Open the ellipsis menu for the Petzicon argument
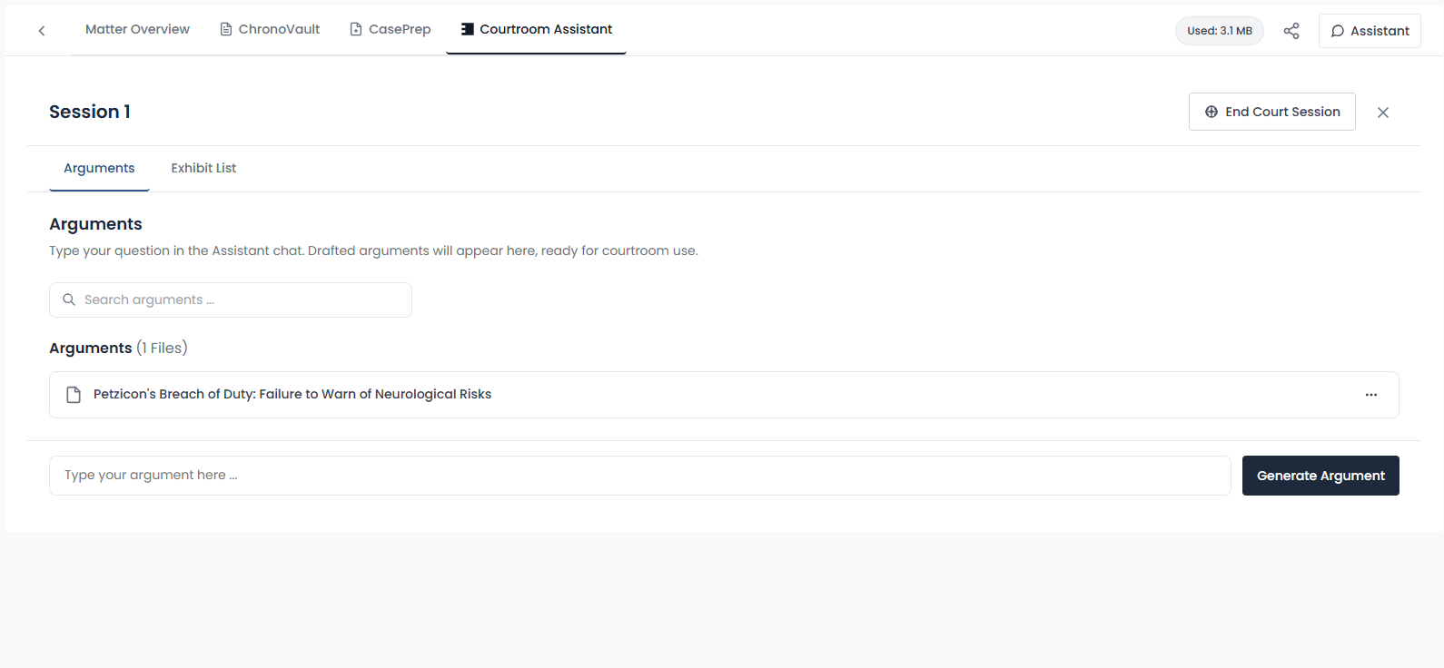Screen dimensions: 1444x668 tap(1370, 395)
